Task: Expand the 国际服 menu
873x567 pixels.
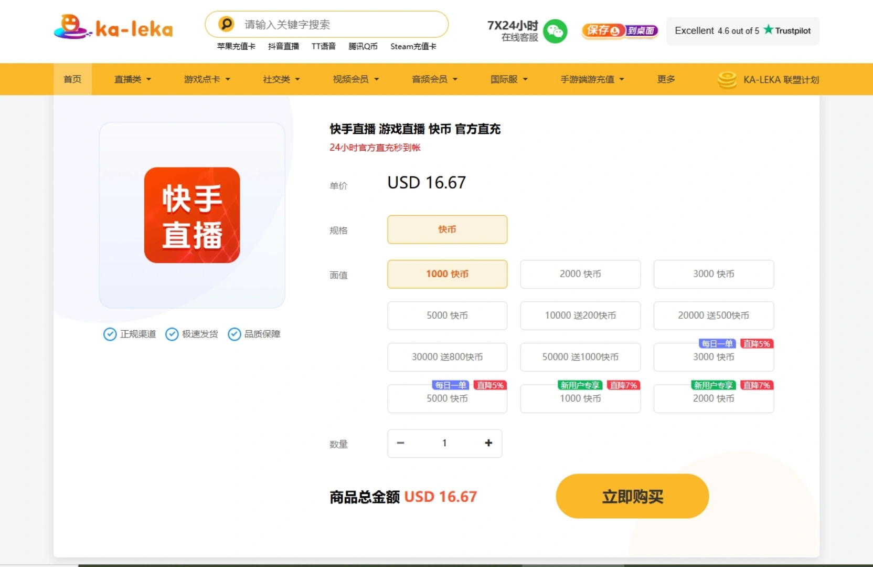Action: click(509, 79)
